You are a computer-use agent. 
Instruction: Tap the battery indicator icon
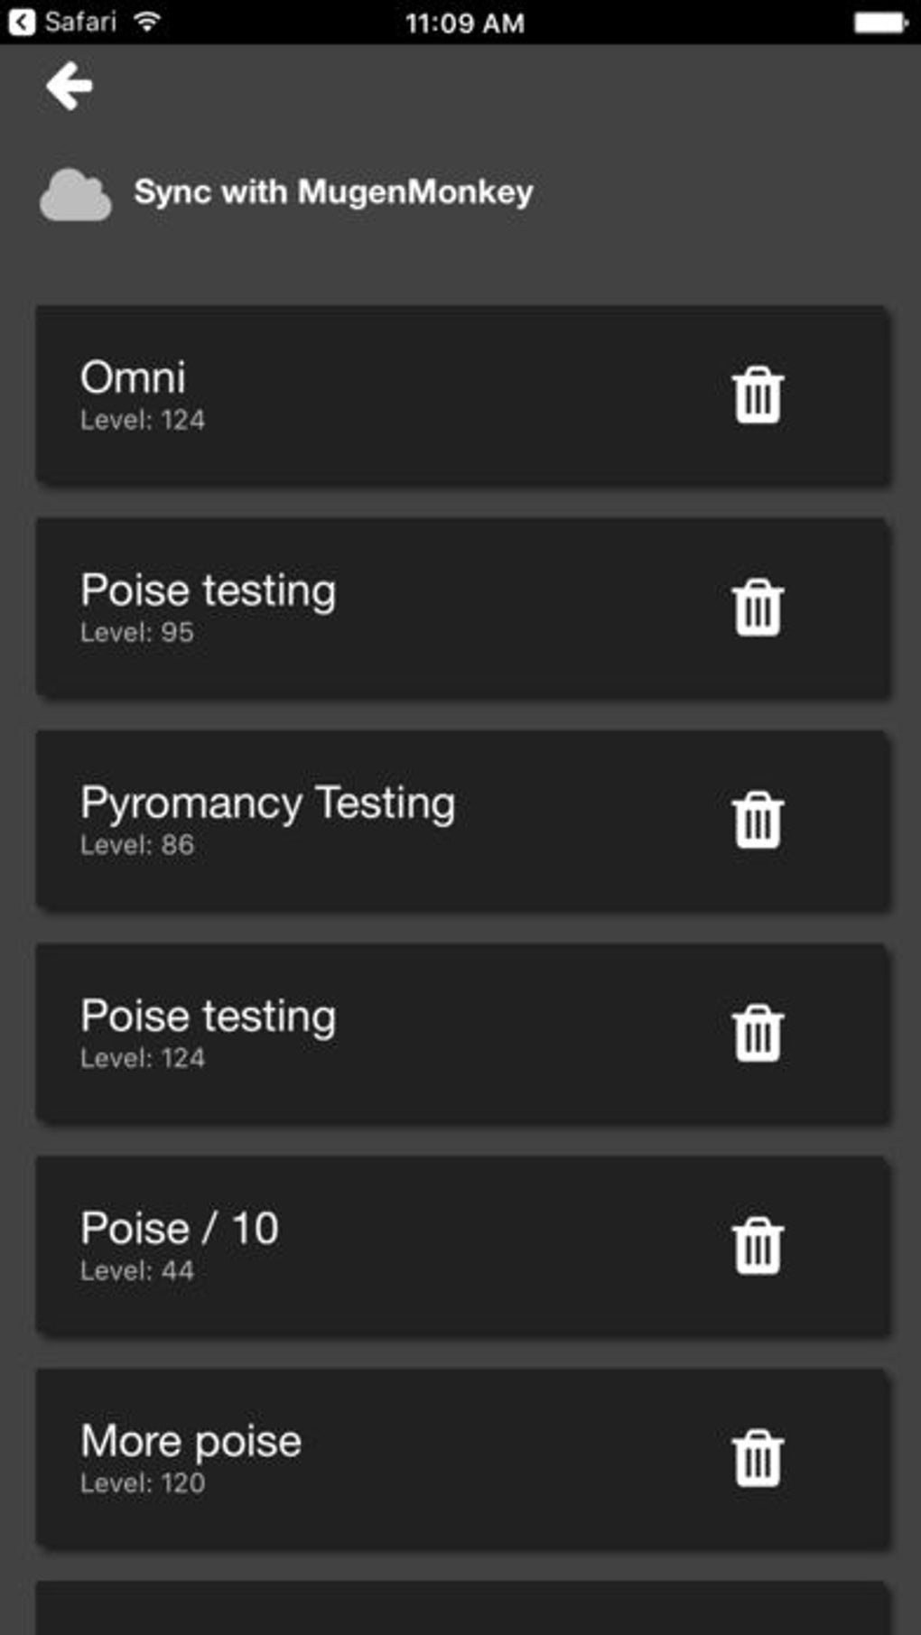(879, 23)
